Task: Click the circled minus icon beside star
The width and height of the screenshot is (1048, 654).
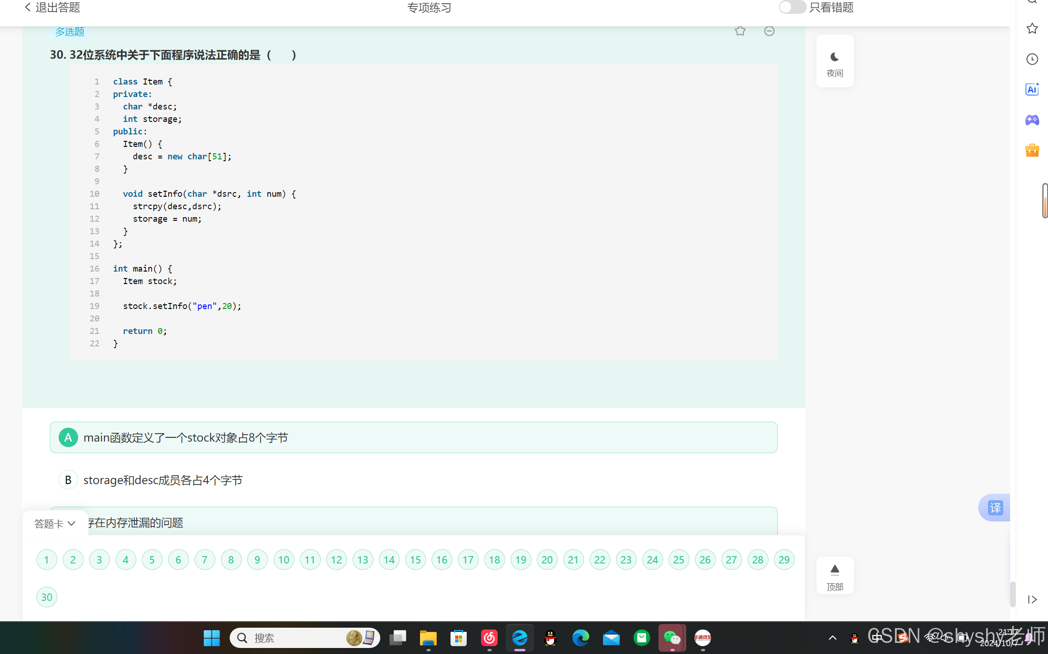Action: [x=769, y=31]
